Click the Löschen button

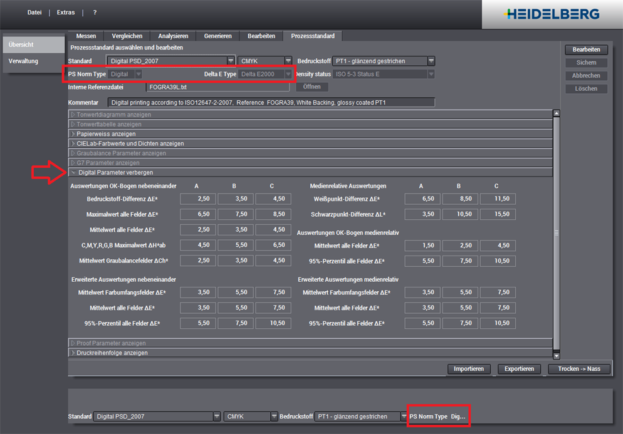[x=586, y=88]
